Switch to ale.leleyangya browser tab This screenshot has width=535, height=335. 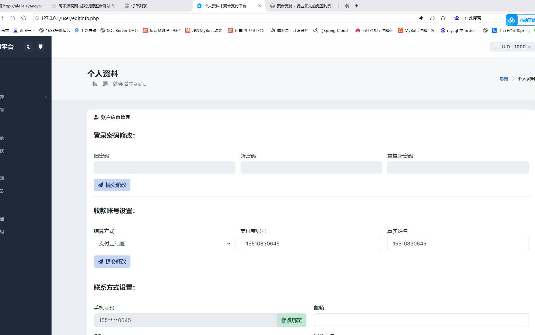click(x=22, y=6)
